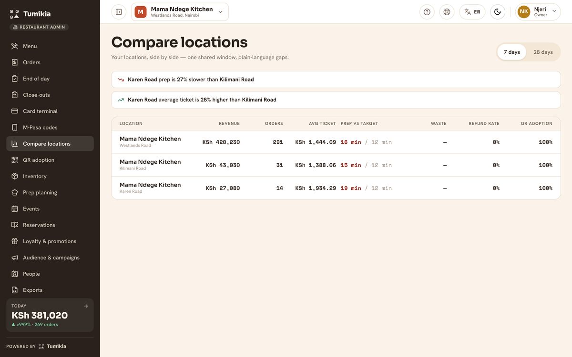Image resolution: width=572 pixels, height=357 pixels.
Task: Open the Kilimani Road location row
Action: (336, 165)
